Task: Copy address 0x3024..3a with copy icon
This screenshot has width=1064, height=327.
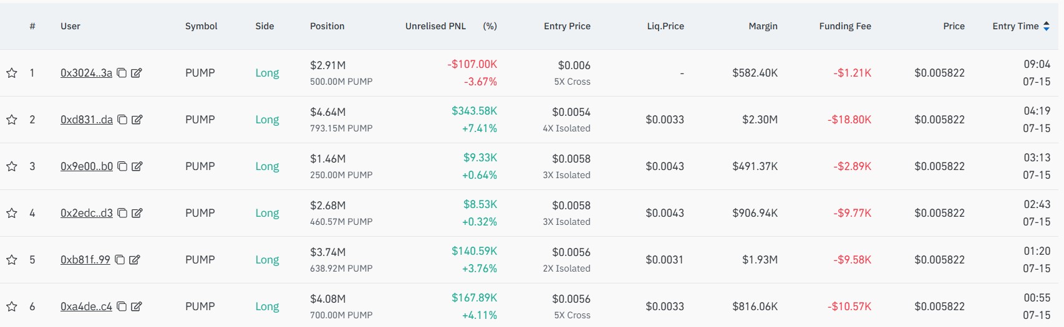Action: (x=122, y=73)
